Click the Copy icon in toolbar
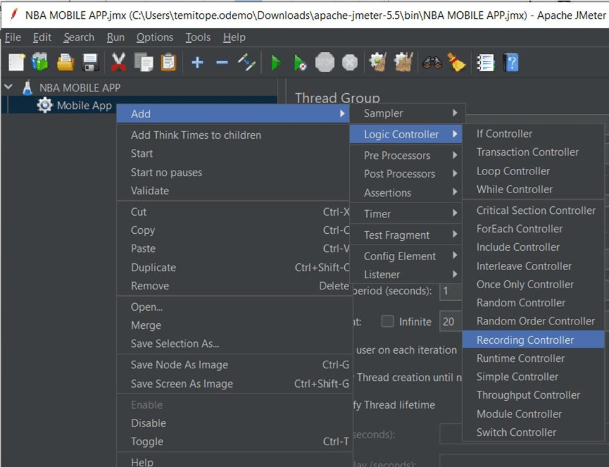 coord(143,63)
